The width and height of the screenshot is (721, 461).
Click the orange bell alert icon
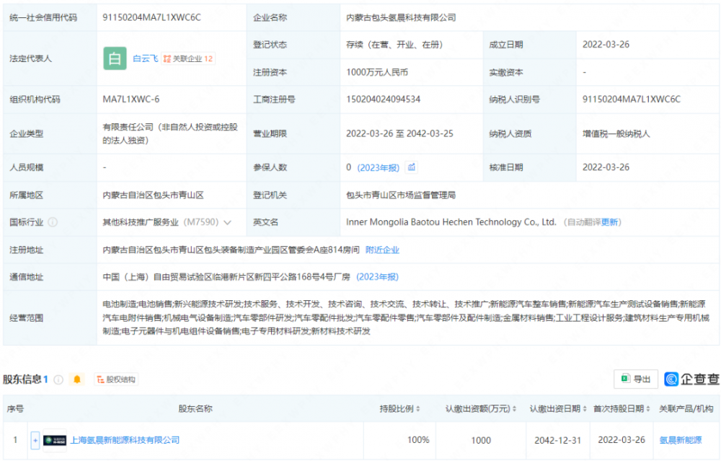[x=77, y=379]
